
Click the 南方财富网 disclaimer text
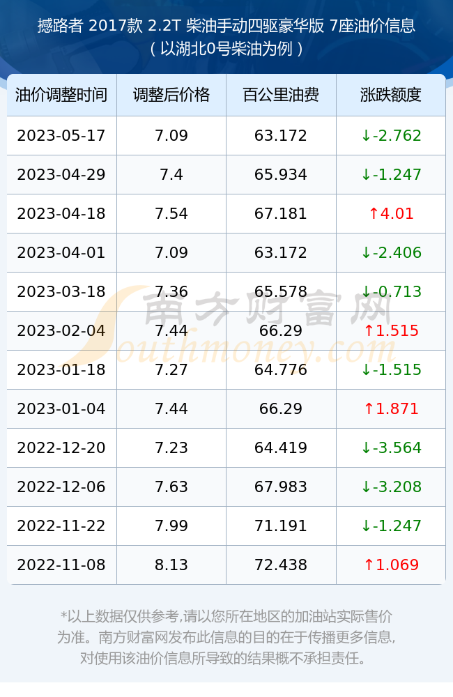227,637
